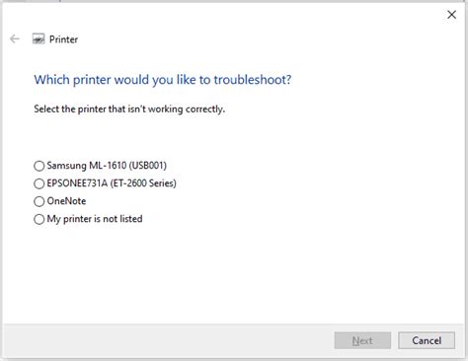The image size is (468, 361).
Task: Click the (ET-2600 Series) text
Action: 143,183
